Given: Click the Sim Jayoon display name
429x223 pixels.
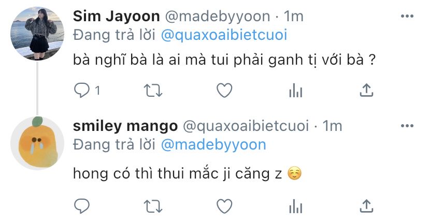Looking at the screenshot, I should [x=117, y=17].
